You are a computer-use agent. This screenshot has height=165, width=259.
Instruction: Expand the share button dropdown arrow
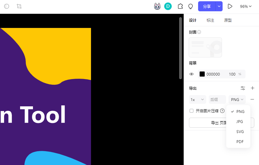pos(219,7)
